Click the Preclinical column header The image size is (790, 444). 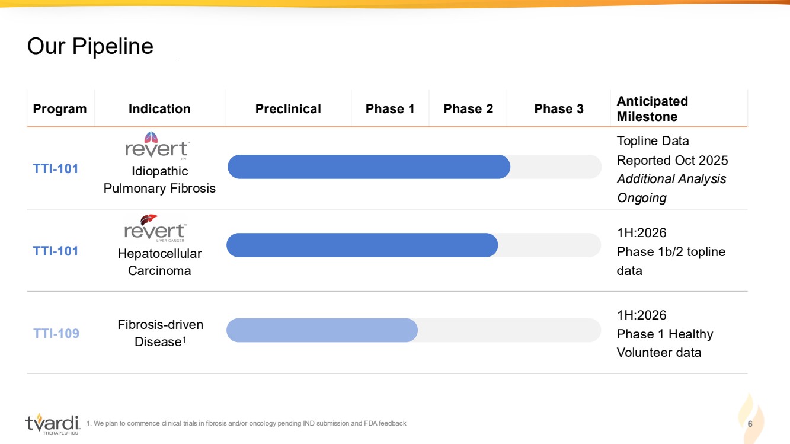click(x=288, y=109)
